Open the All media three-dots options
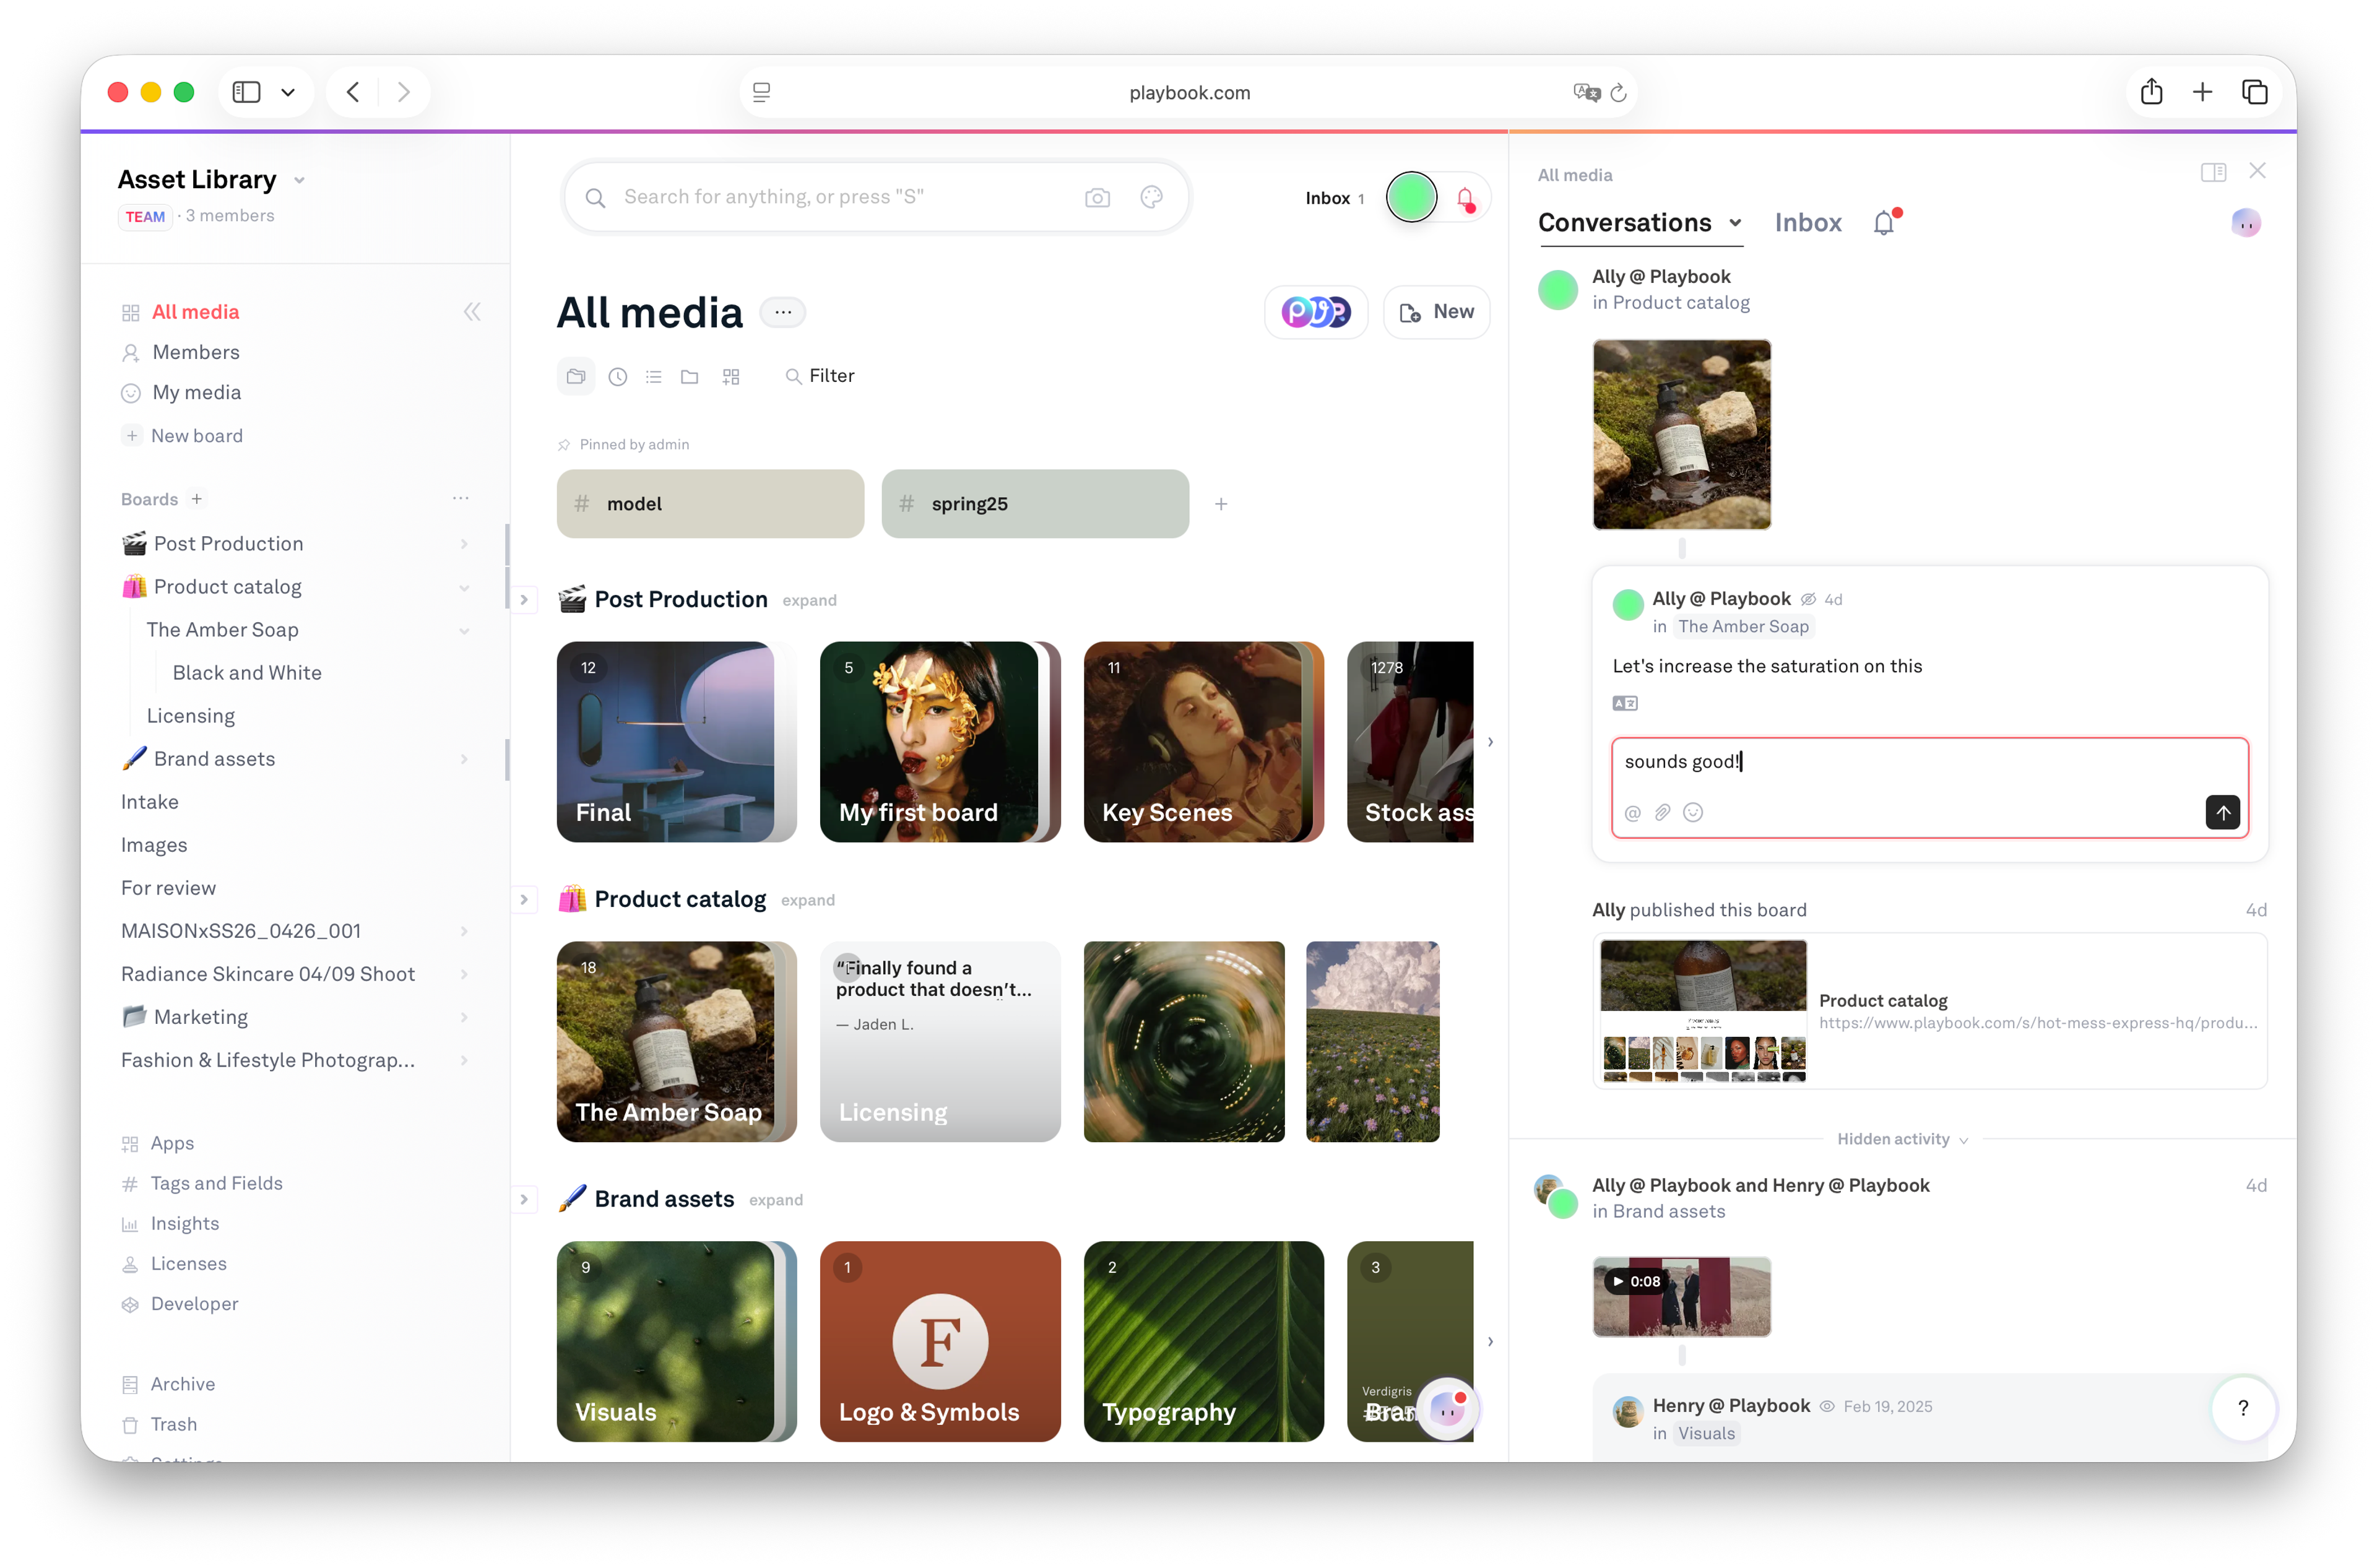2377x1568 pixels. coord(783,312)
